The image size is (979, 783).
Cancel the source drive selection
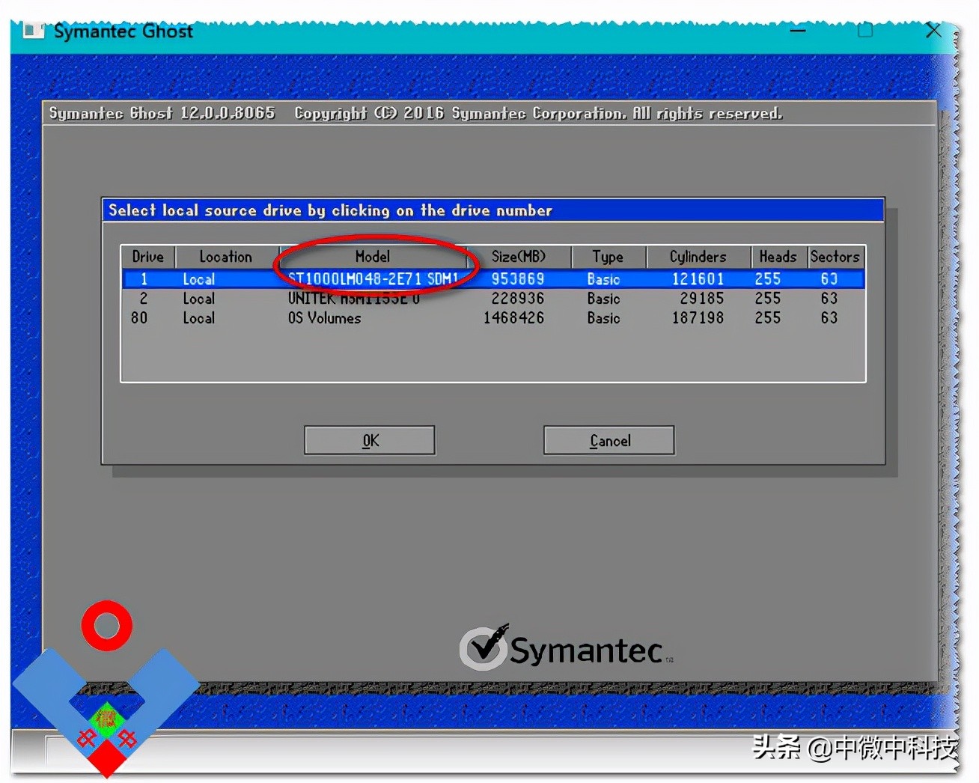[x=609, y=440]
